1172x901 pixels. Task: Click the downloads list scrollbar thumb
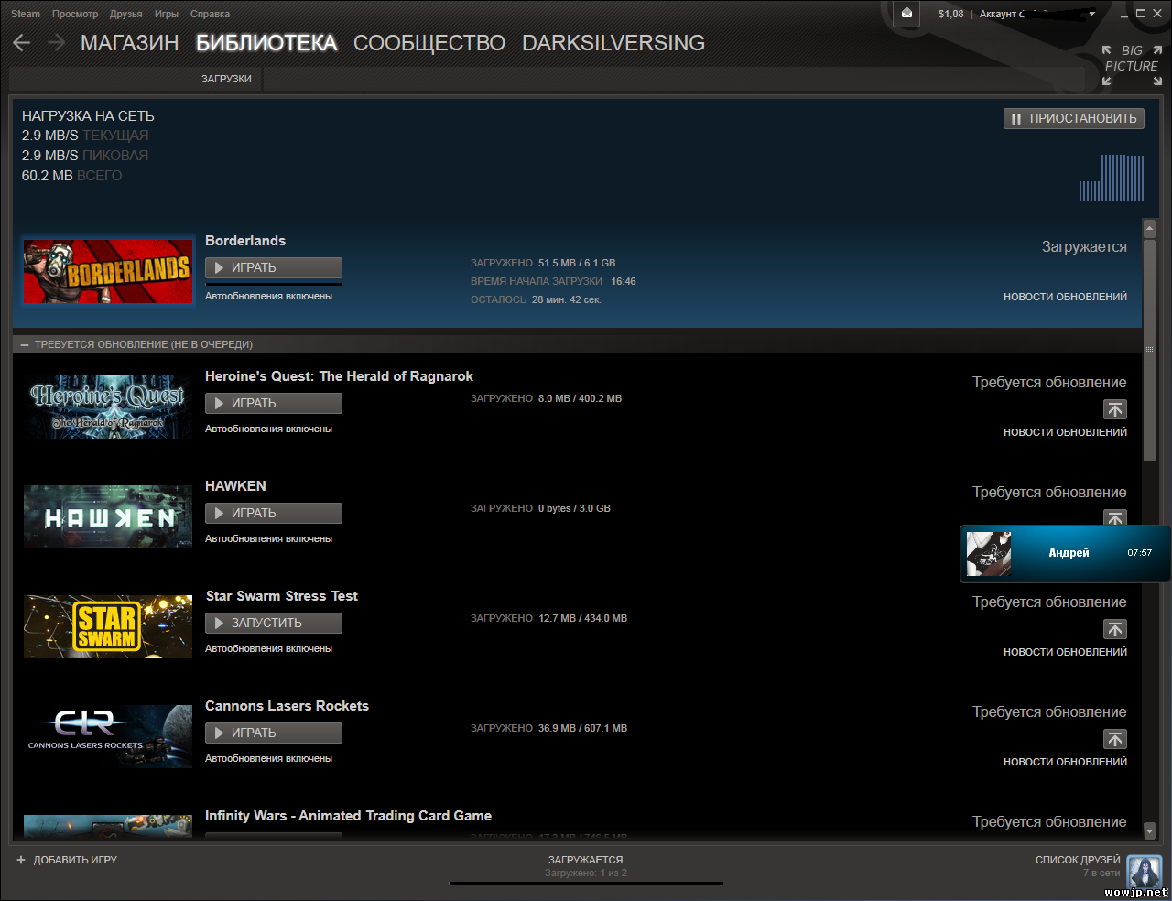tap(1150, 351)
